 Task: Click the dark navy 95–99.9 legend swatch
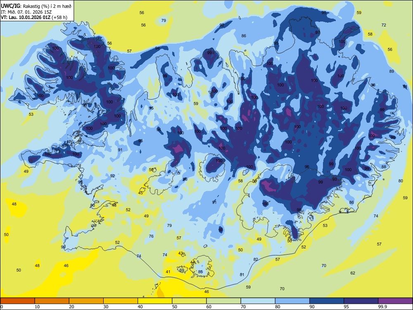(x=361, y=301)
